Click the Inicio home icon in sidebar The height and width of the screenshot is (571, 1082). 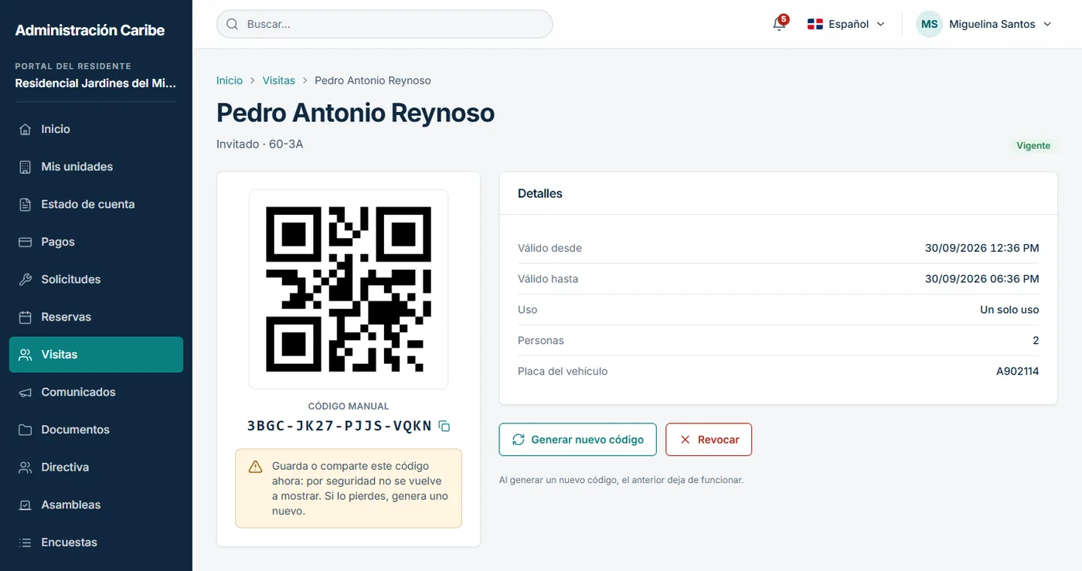26,129
